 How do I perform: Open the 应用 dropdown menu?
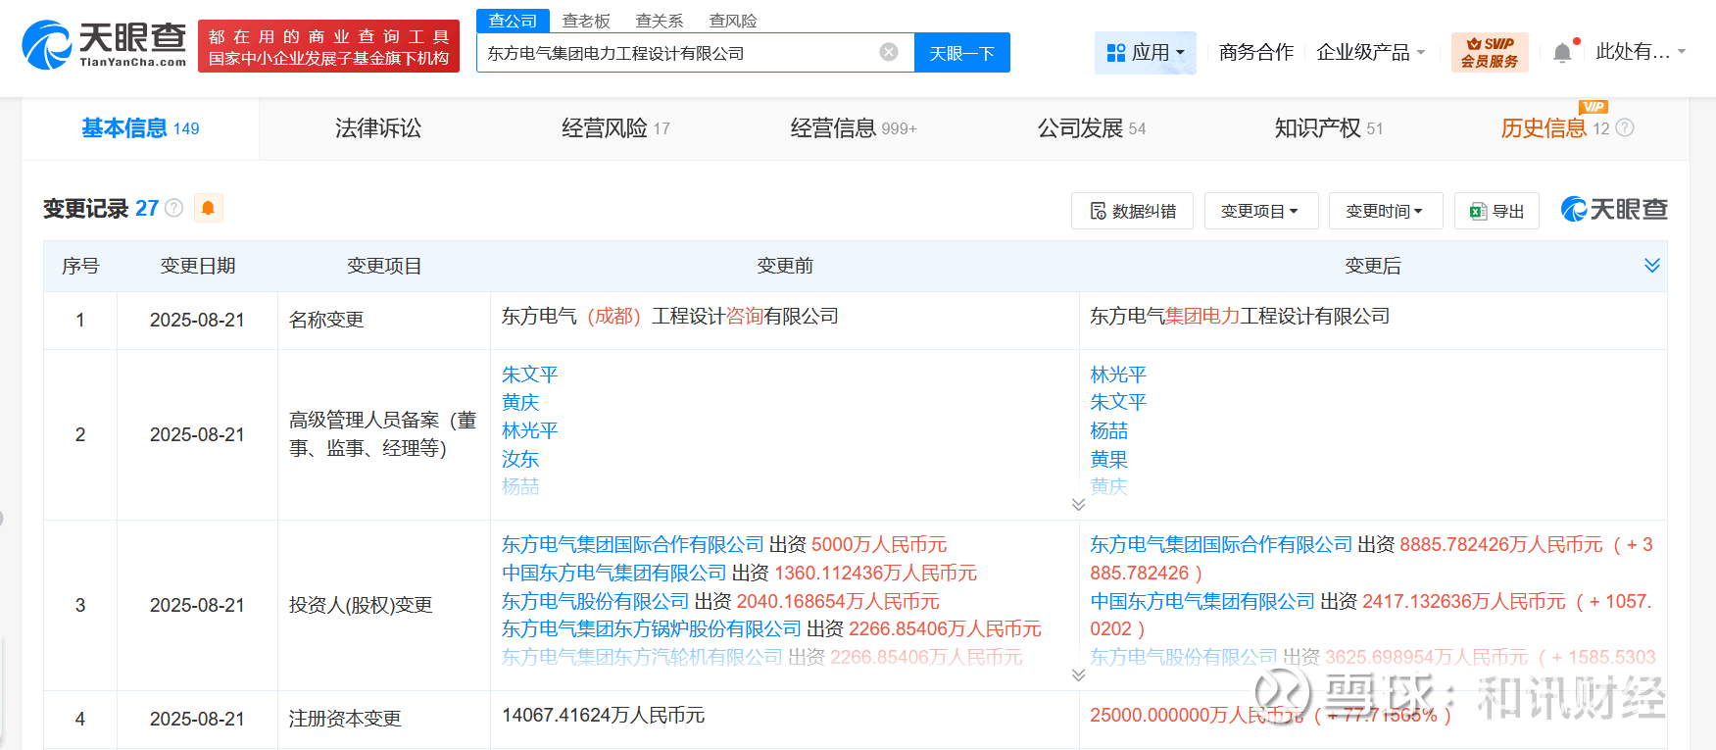[1145, 53]
